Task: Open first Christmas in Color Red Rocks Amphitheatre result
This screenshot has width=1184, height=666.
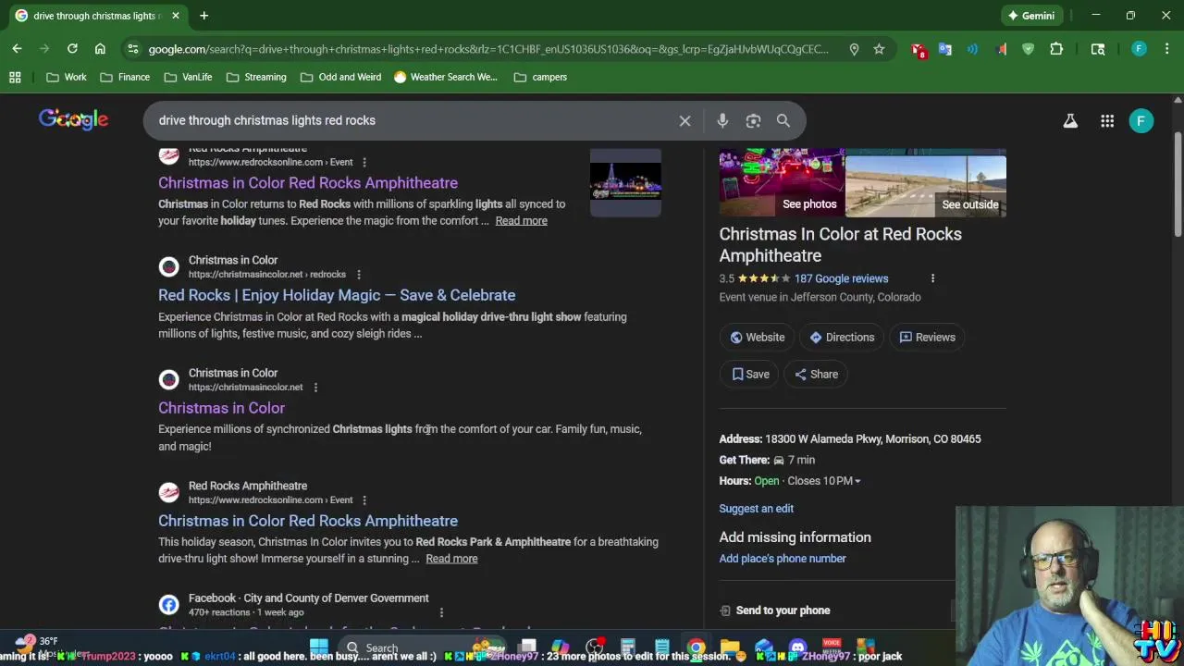Action: tap(308, 183)
